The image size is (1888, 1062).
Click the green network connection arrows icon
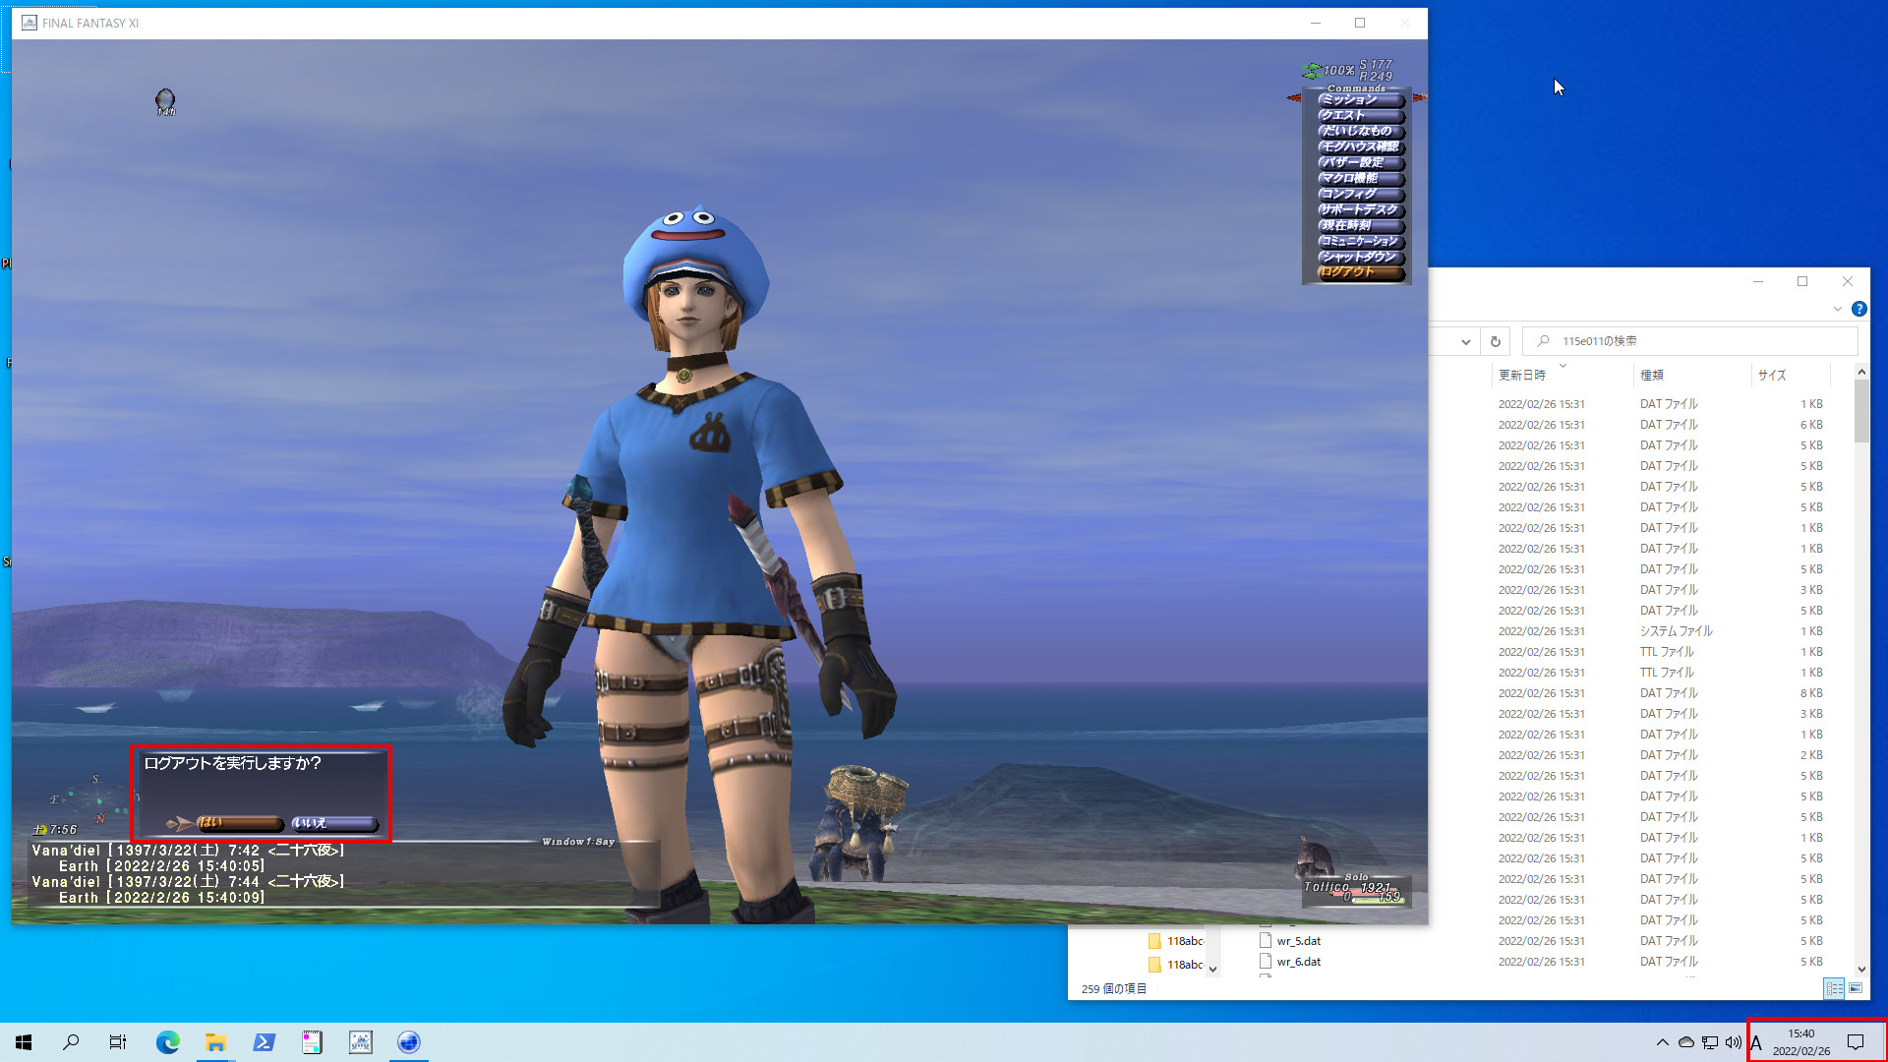[x=1312, y=71]
